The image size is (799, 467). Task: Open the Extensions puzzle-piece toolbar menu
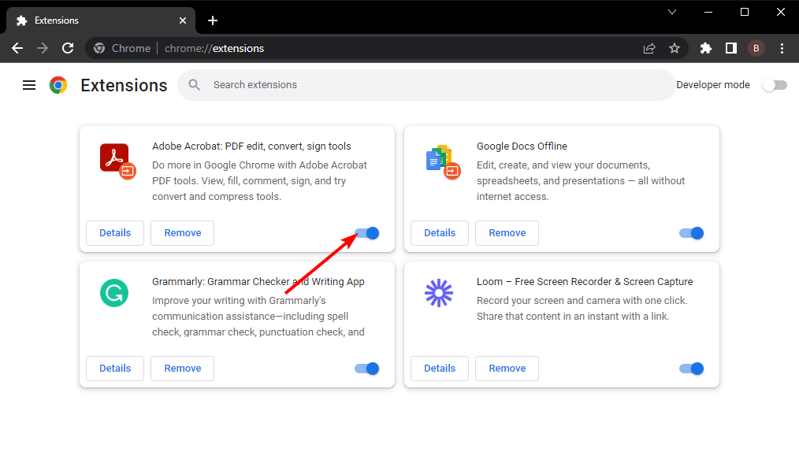point(706,48)
